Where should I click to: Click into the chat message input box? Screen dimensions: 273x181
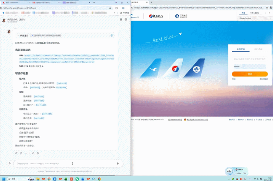click(65, 163)
